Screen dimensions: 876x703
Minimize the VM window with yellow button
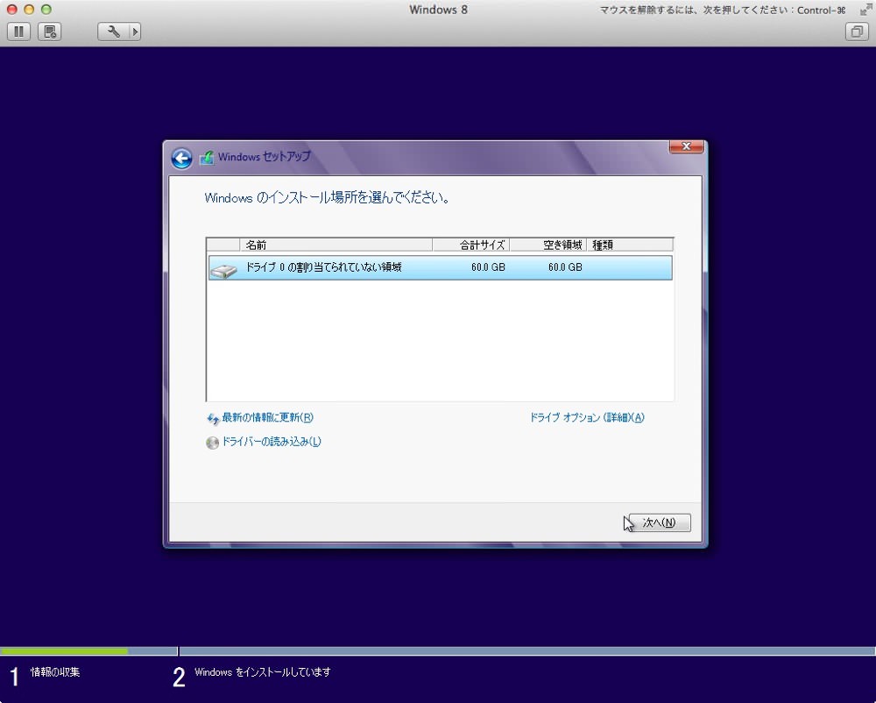pos(29,10)
